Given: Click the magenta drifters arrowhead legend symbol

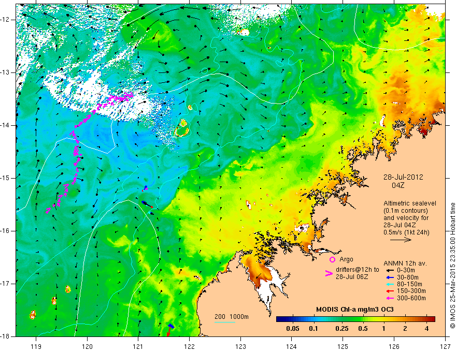Looking at the screenshot, I should point(329,273).
